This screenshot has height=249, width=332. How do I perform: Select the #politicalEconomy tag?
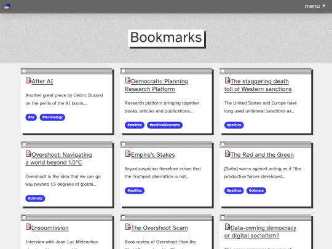[165, 125]
